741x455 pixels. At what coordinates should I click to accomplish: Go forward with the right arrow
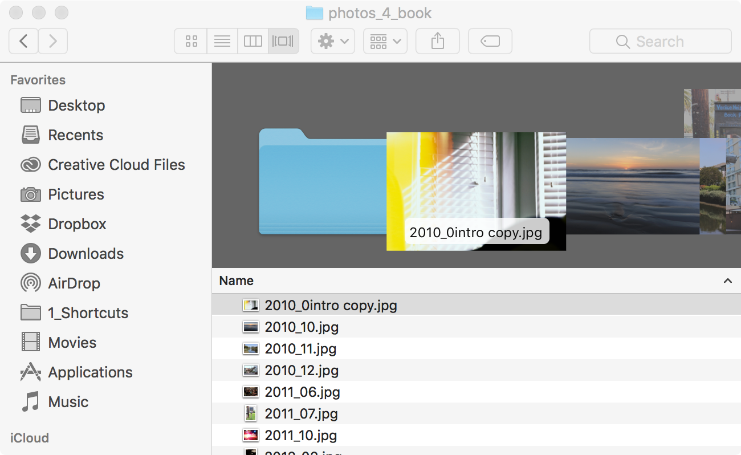[53, 41]
